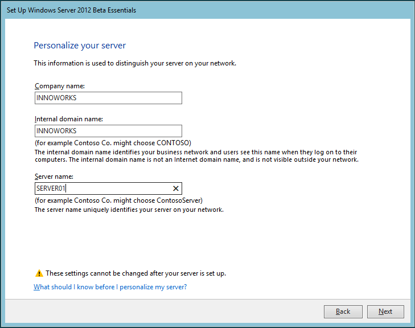Click the ContosoServer example hint text
This screenshot has width=415, height=328.
pos(118,200)
